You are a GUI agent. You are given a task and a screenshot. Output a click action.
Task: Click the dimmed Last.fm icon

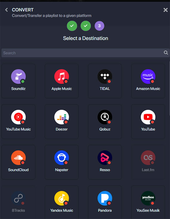tap(148, 158)
